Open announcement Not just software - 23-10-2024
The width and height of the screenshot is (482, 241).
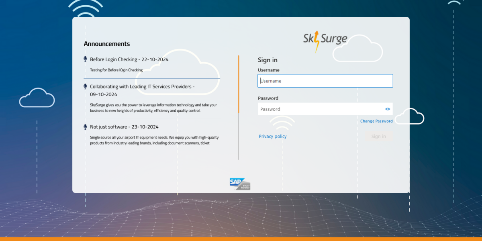tap(124, 127)
